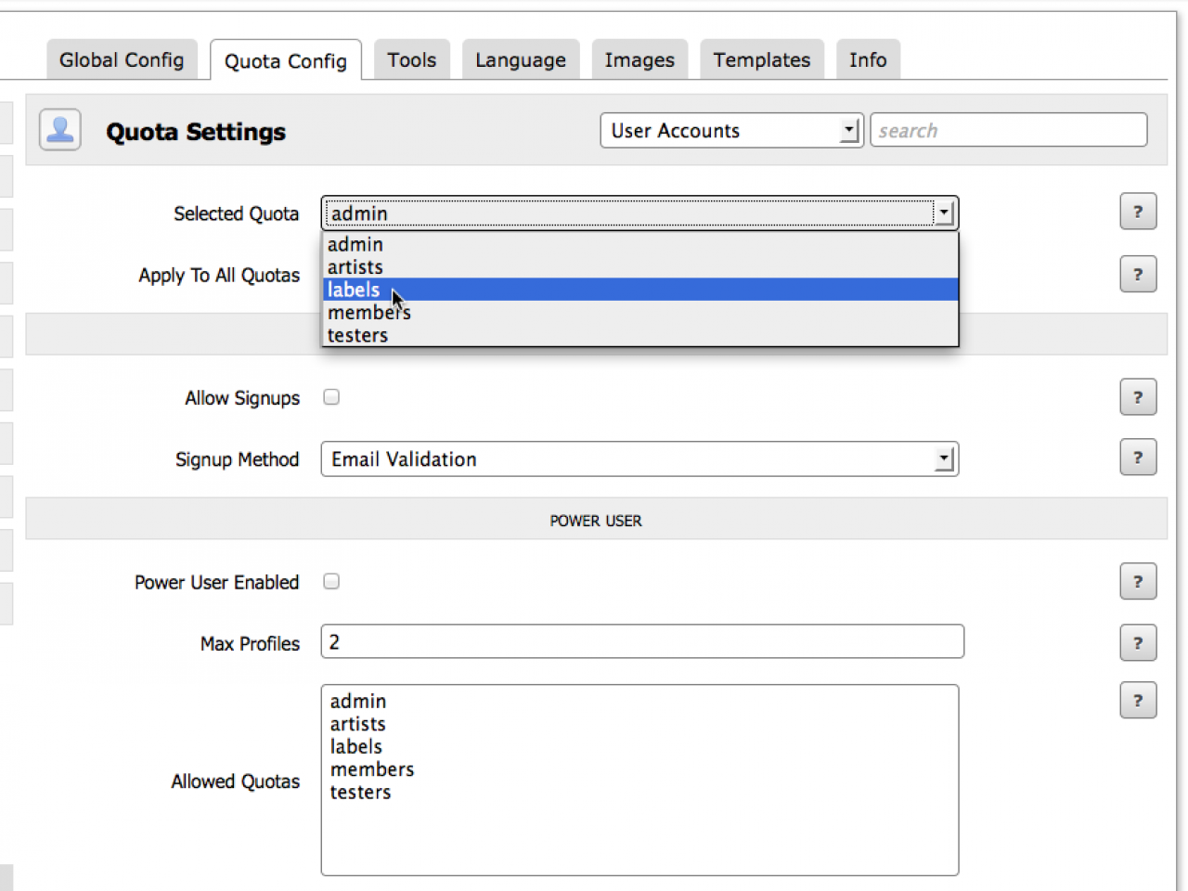Show help for Allowed Quotas list
1188x891 pixels.
(1137, 701)
